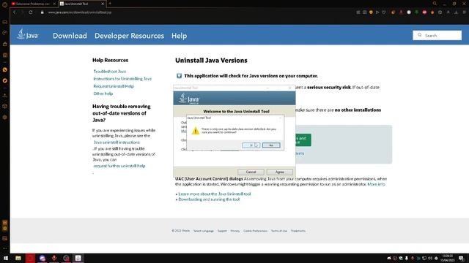Viewport: 469px width, 263px height.
Task: Click the red ABP extension icon
Action: click(424, 12)
